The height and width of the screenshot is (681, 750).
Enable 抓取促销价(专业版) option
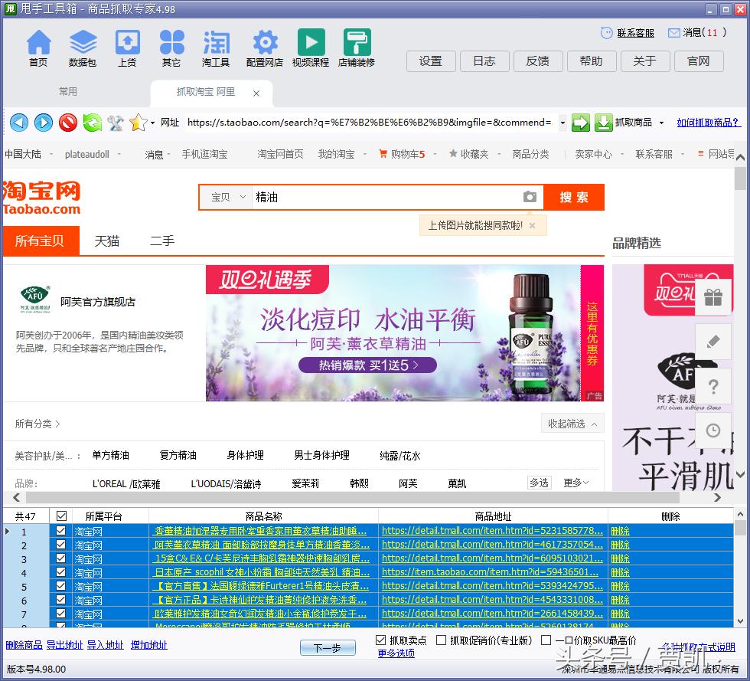pos(442,640)
